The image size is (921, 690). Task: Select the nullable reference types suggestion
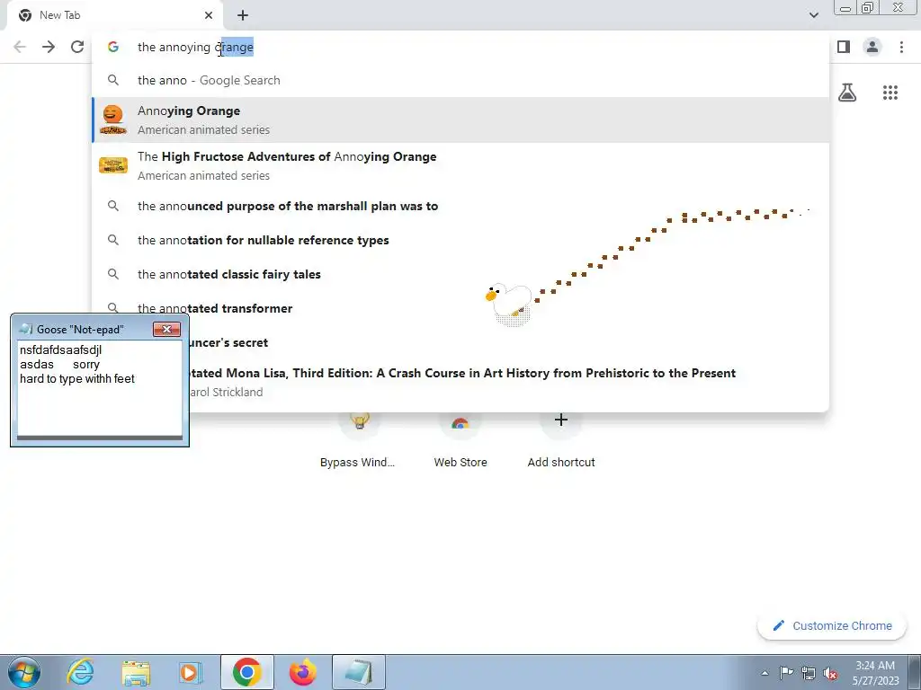[x=460, y=240]
